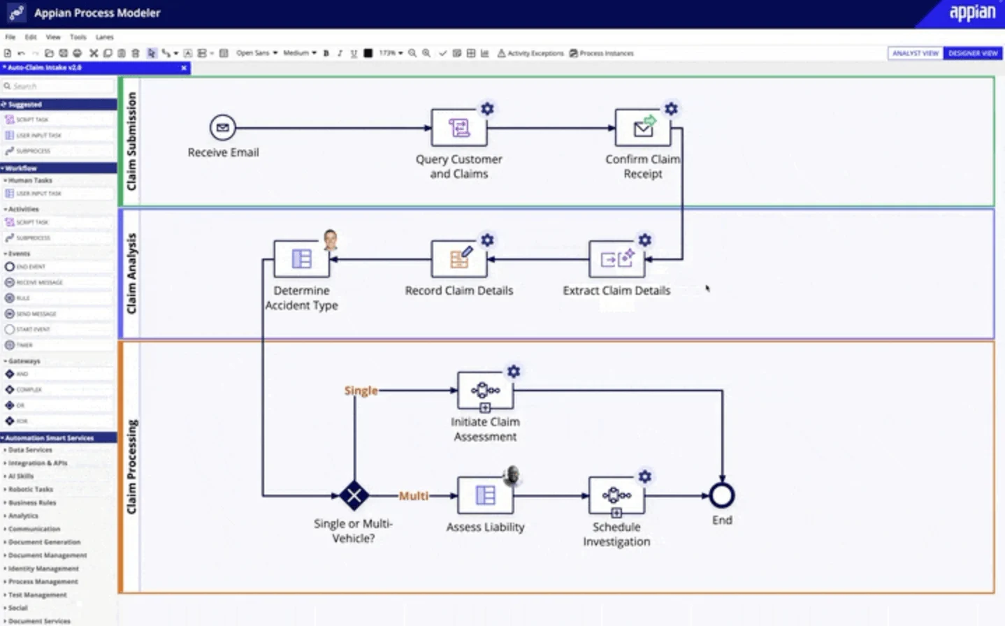1005x626 pixels.
Task: Toggle Underline text formatting
Action: pyautogui.click(x=354, y=53)
